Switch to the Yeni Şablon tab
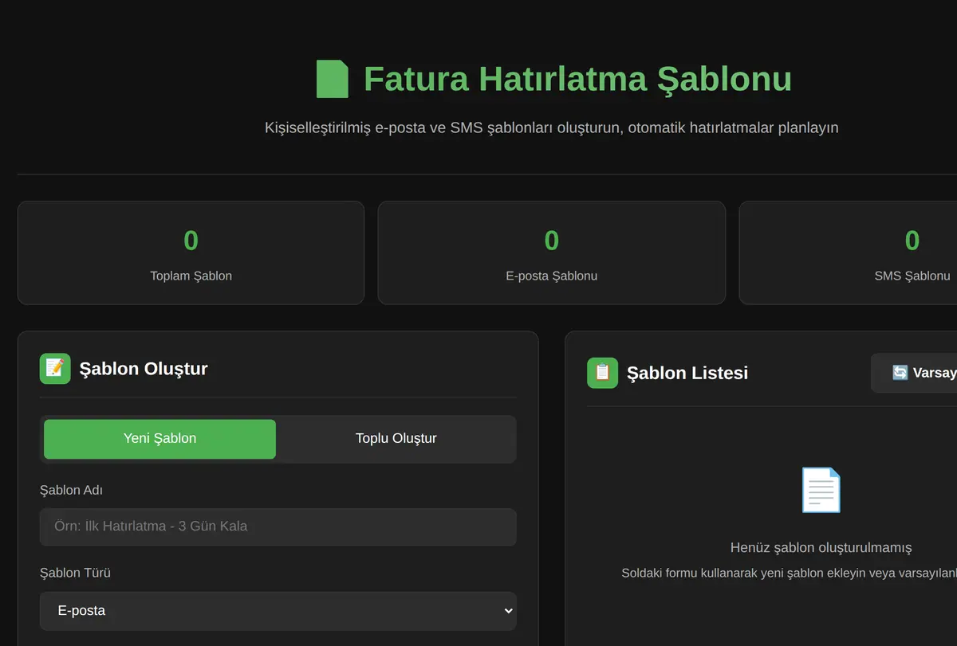The height and width of the screenshot is (646, 957). [x=159, y=439]
